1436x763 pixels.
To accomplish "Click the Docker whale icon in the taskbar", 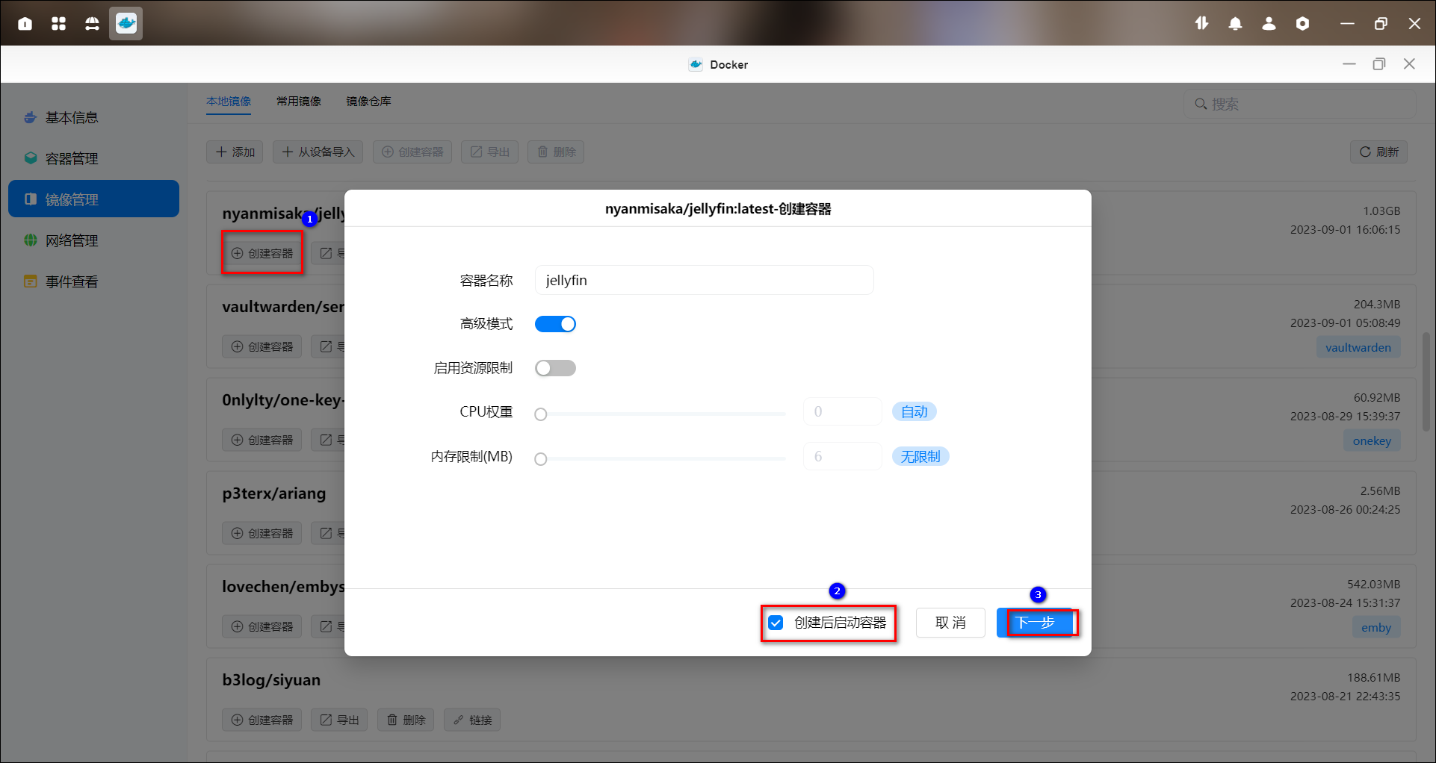I will 126,23.
